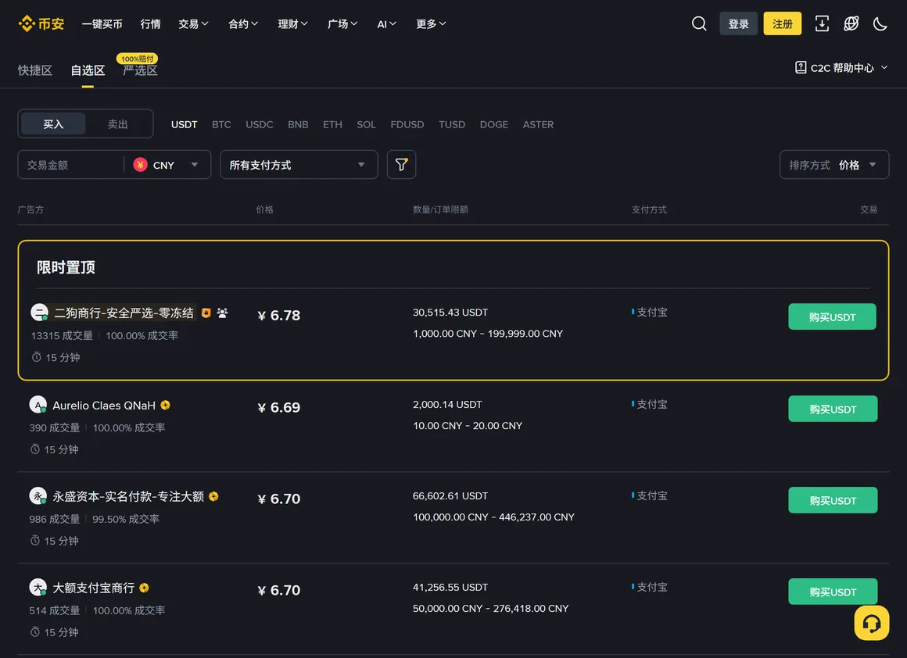Viewport: 907px width, 658px height.
Task: Click the filter funnel icon
Action: [401, 165]
